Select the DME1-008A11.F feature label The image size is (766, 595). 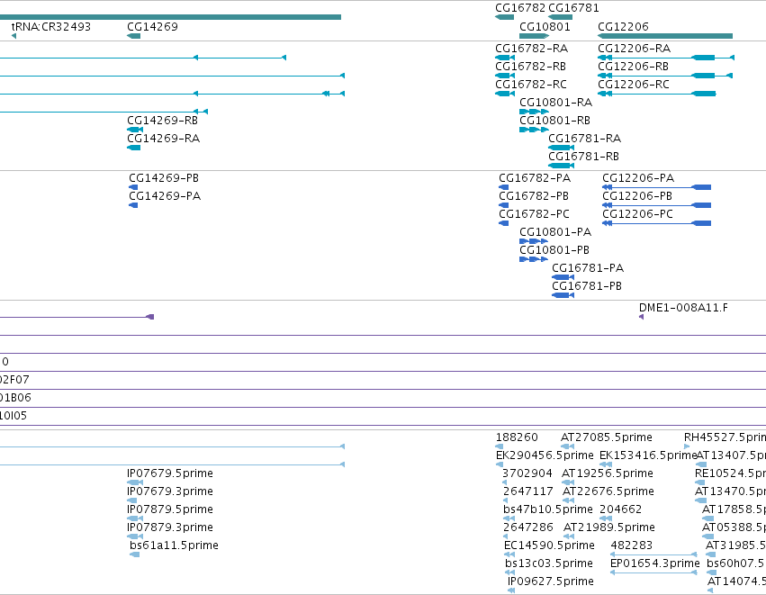tap(683, 308)
